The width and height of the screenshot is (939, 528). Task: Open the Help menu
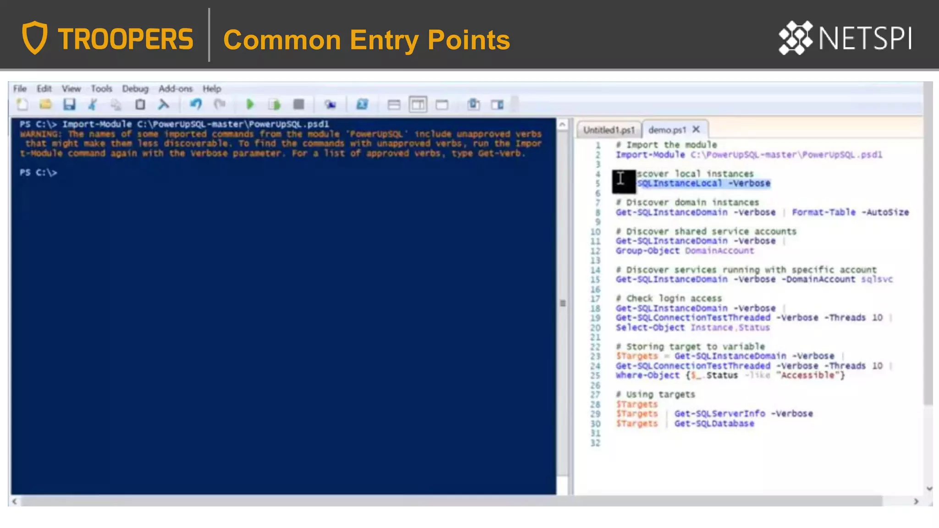[212, 88]
